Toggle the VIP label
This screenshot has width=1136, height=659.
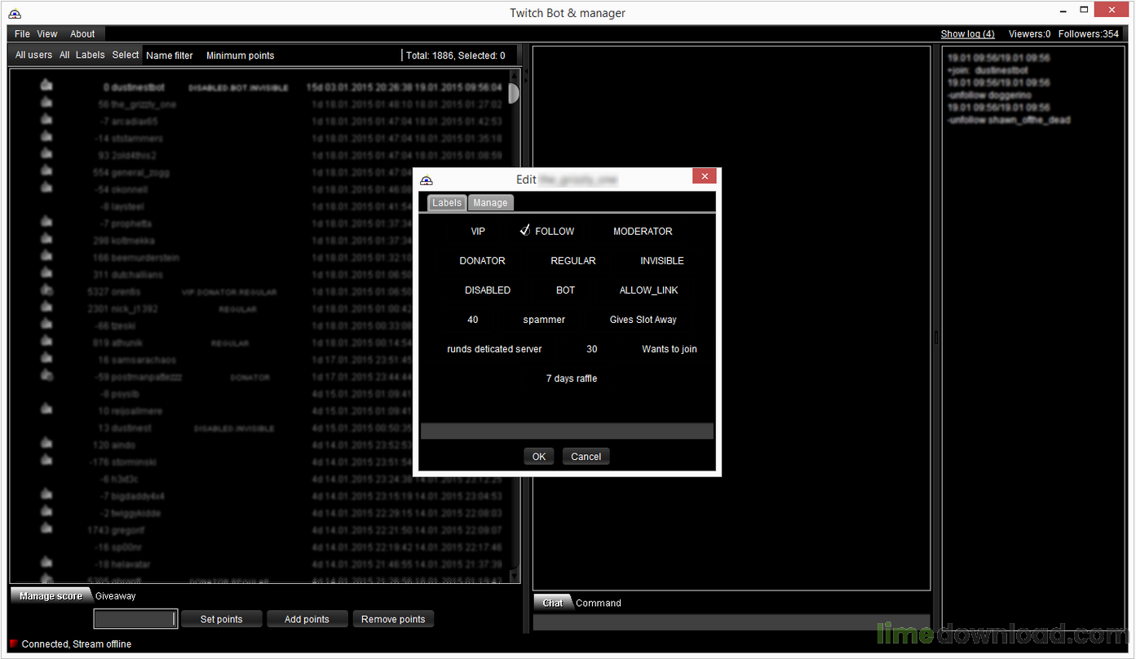pyautogui.click(x=478, y=232)
